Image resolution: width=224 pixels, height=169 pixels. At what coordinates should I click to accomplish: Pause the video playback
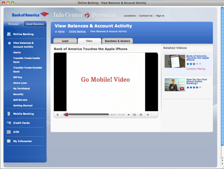coord(57,115)
